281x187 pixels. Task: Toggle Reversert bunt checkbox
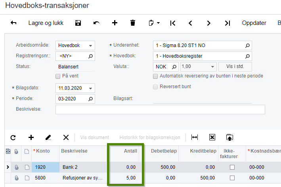click(155, 87)
